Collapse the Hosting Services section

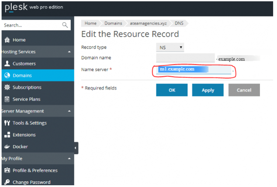click(69, 52)
